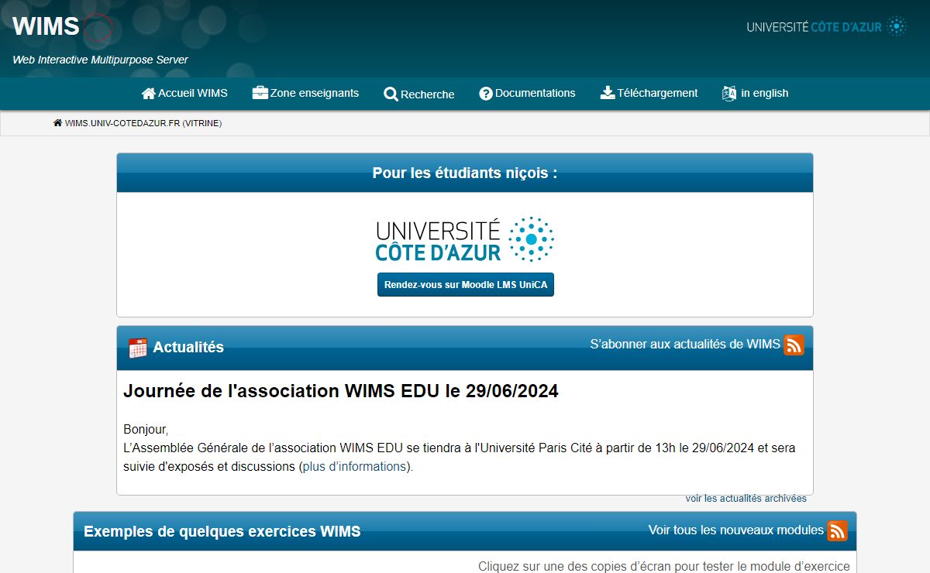Screen dimensions: 930x573
Task: Click the 'Bonjour,' greeting text
Action: tap(146, 430)
